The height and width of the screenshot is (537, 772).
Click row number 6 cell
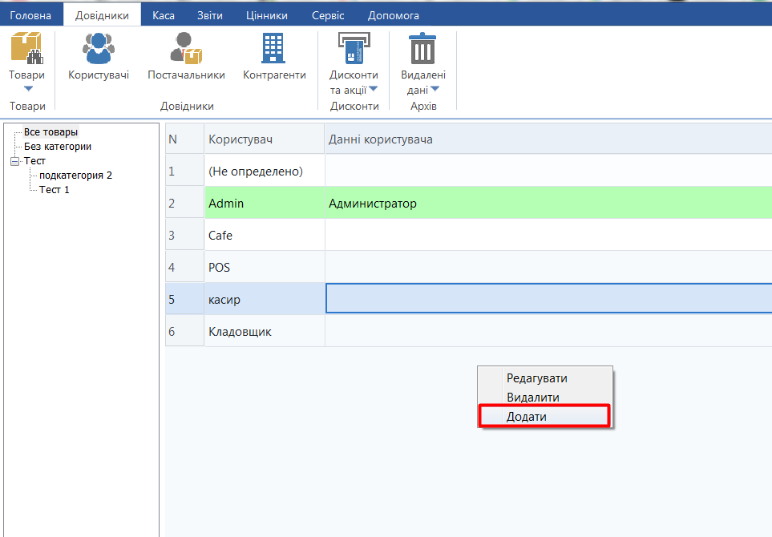[184, 331]
